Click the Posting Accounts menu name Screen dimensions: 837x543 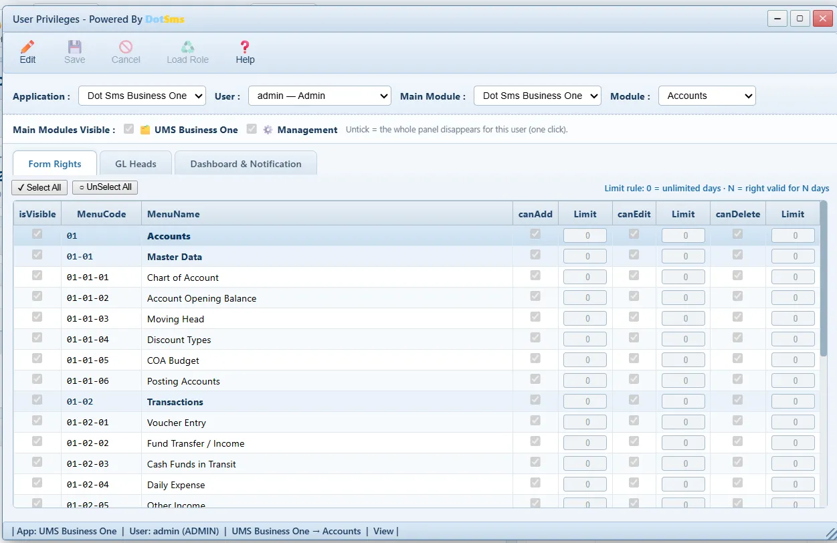pyautogui.click(x=183, y=381)
